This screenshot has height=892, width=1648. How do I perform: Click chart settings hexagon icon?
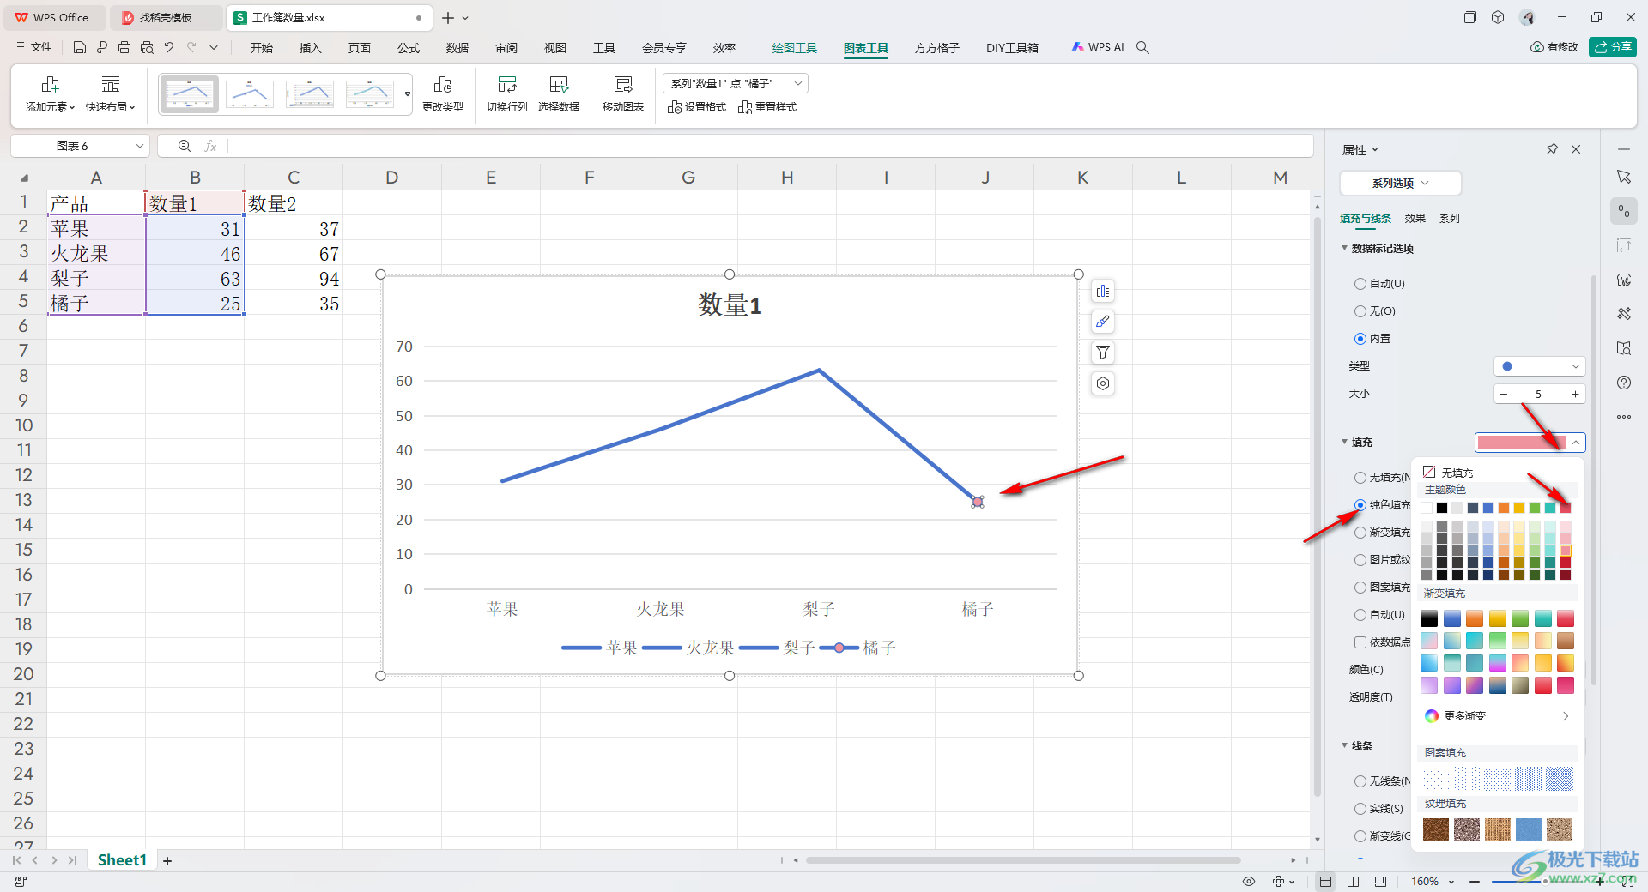coord(1103,383)
